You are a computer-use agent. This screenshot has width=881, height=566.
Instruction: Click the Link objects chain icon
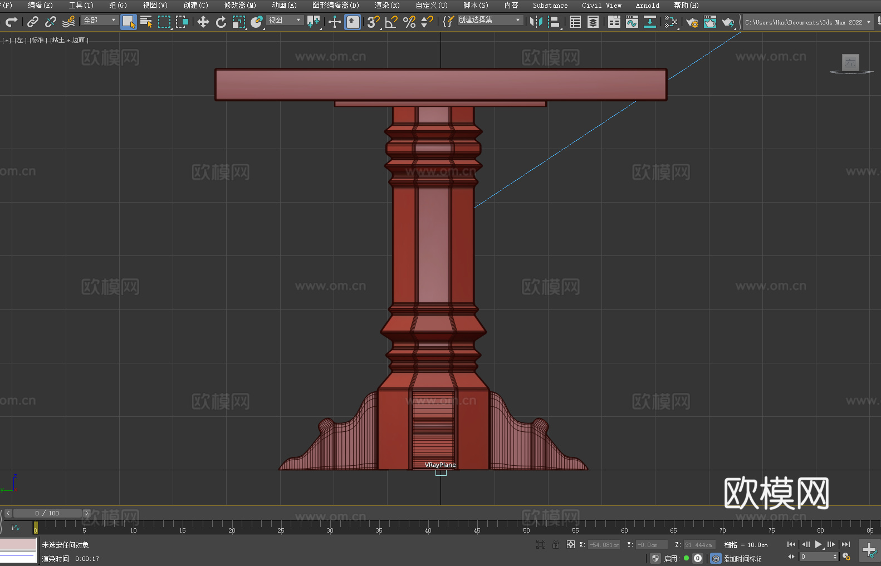point(33,22)
